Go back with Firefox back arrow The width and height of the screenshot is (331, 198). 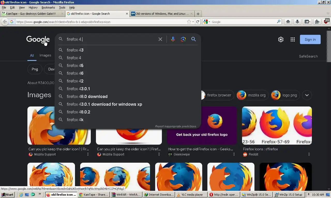(x=5, y=22)
